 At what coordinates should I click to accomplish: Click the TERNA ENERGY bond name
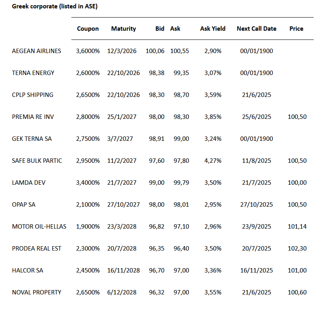(33, 73)
